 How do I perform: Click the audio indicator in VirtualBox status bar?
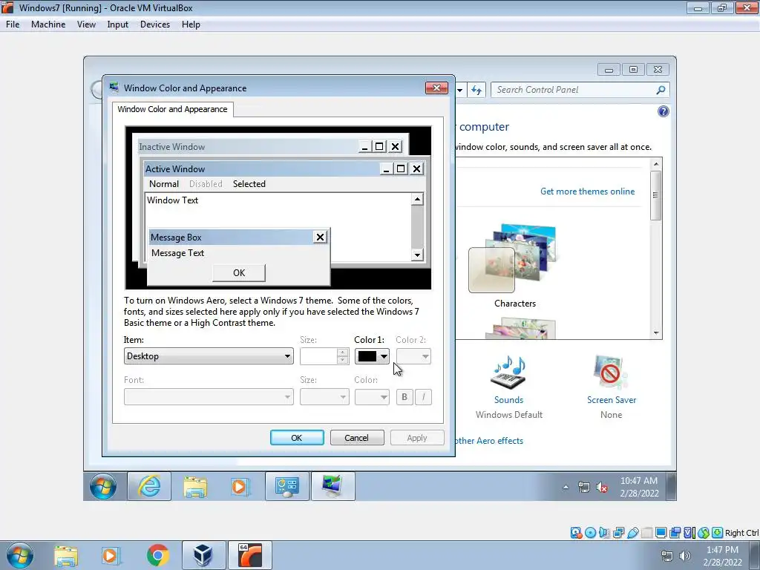pos(604,533)
